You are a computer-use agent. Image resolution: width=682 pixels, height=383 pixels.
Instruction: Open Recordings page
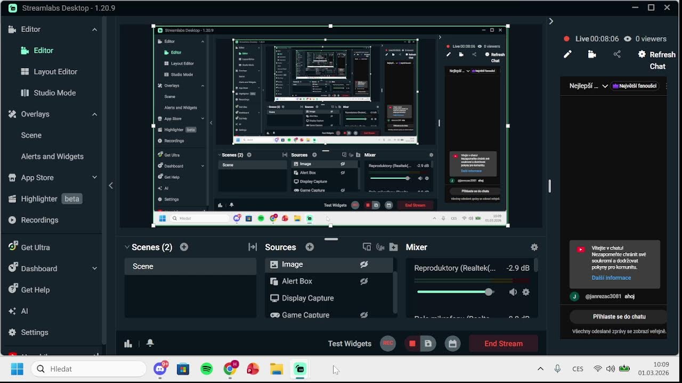coord(33,220)
